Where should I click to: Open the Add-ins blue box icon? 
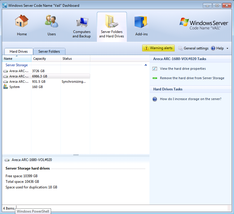point(141,22)
